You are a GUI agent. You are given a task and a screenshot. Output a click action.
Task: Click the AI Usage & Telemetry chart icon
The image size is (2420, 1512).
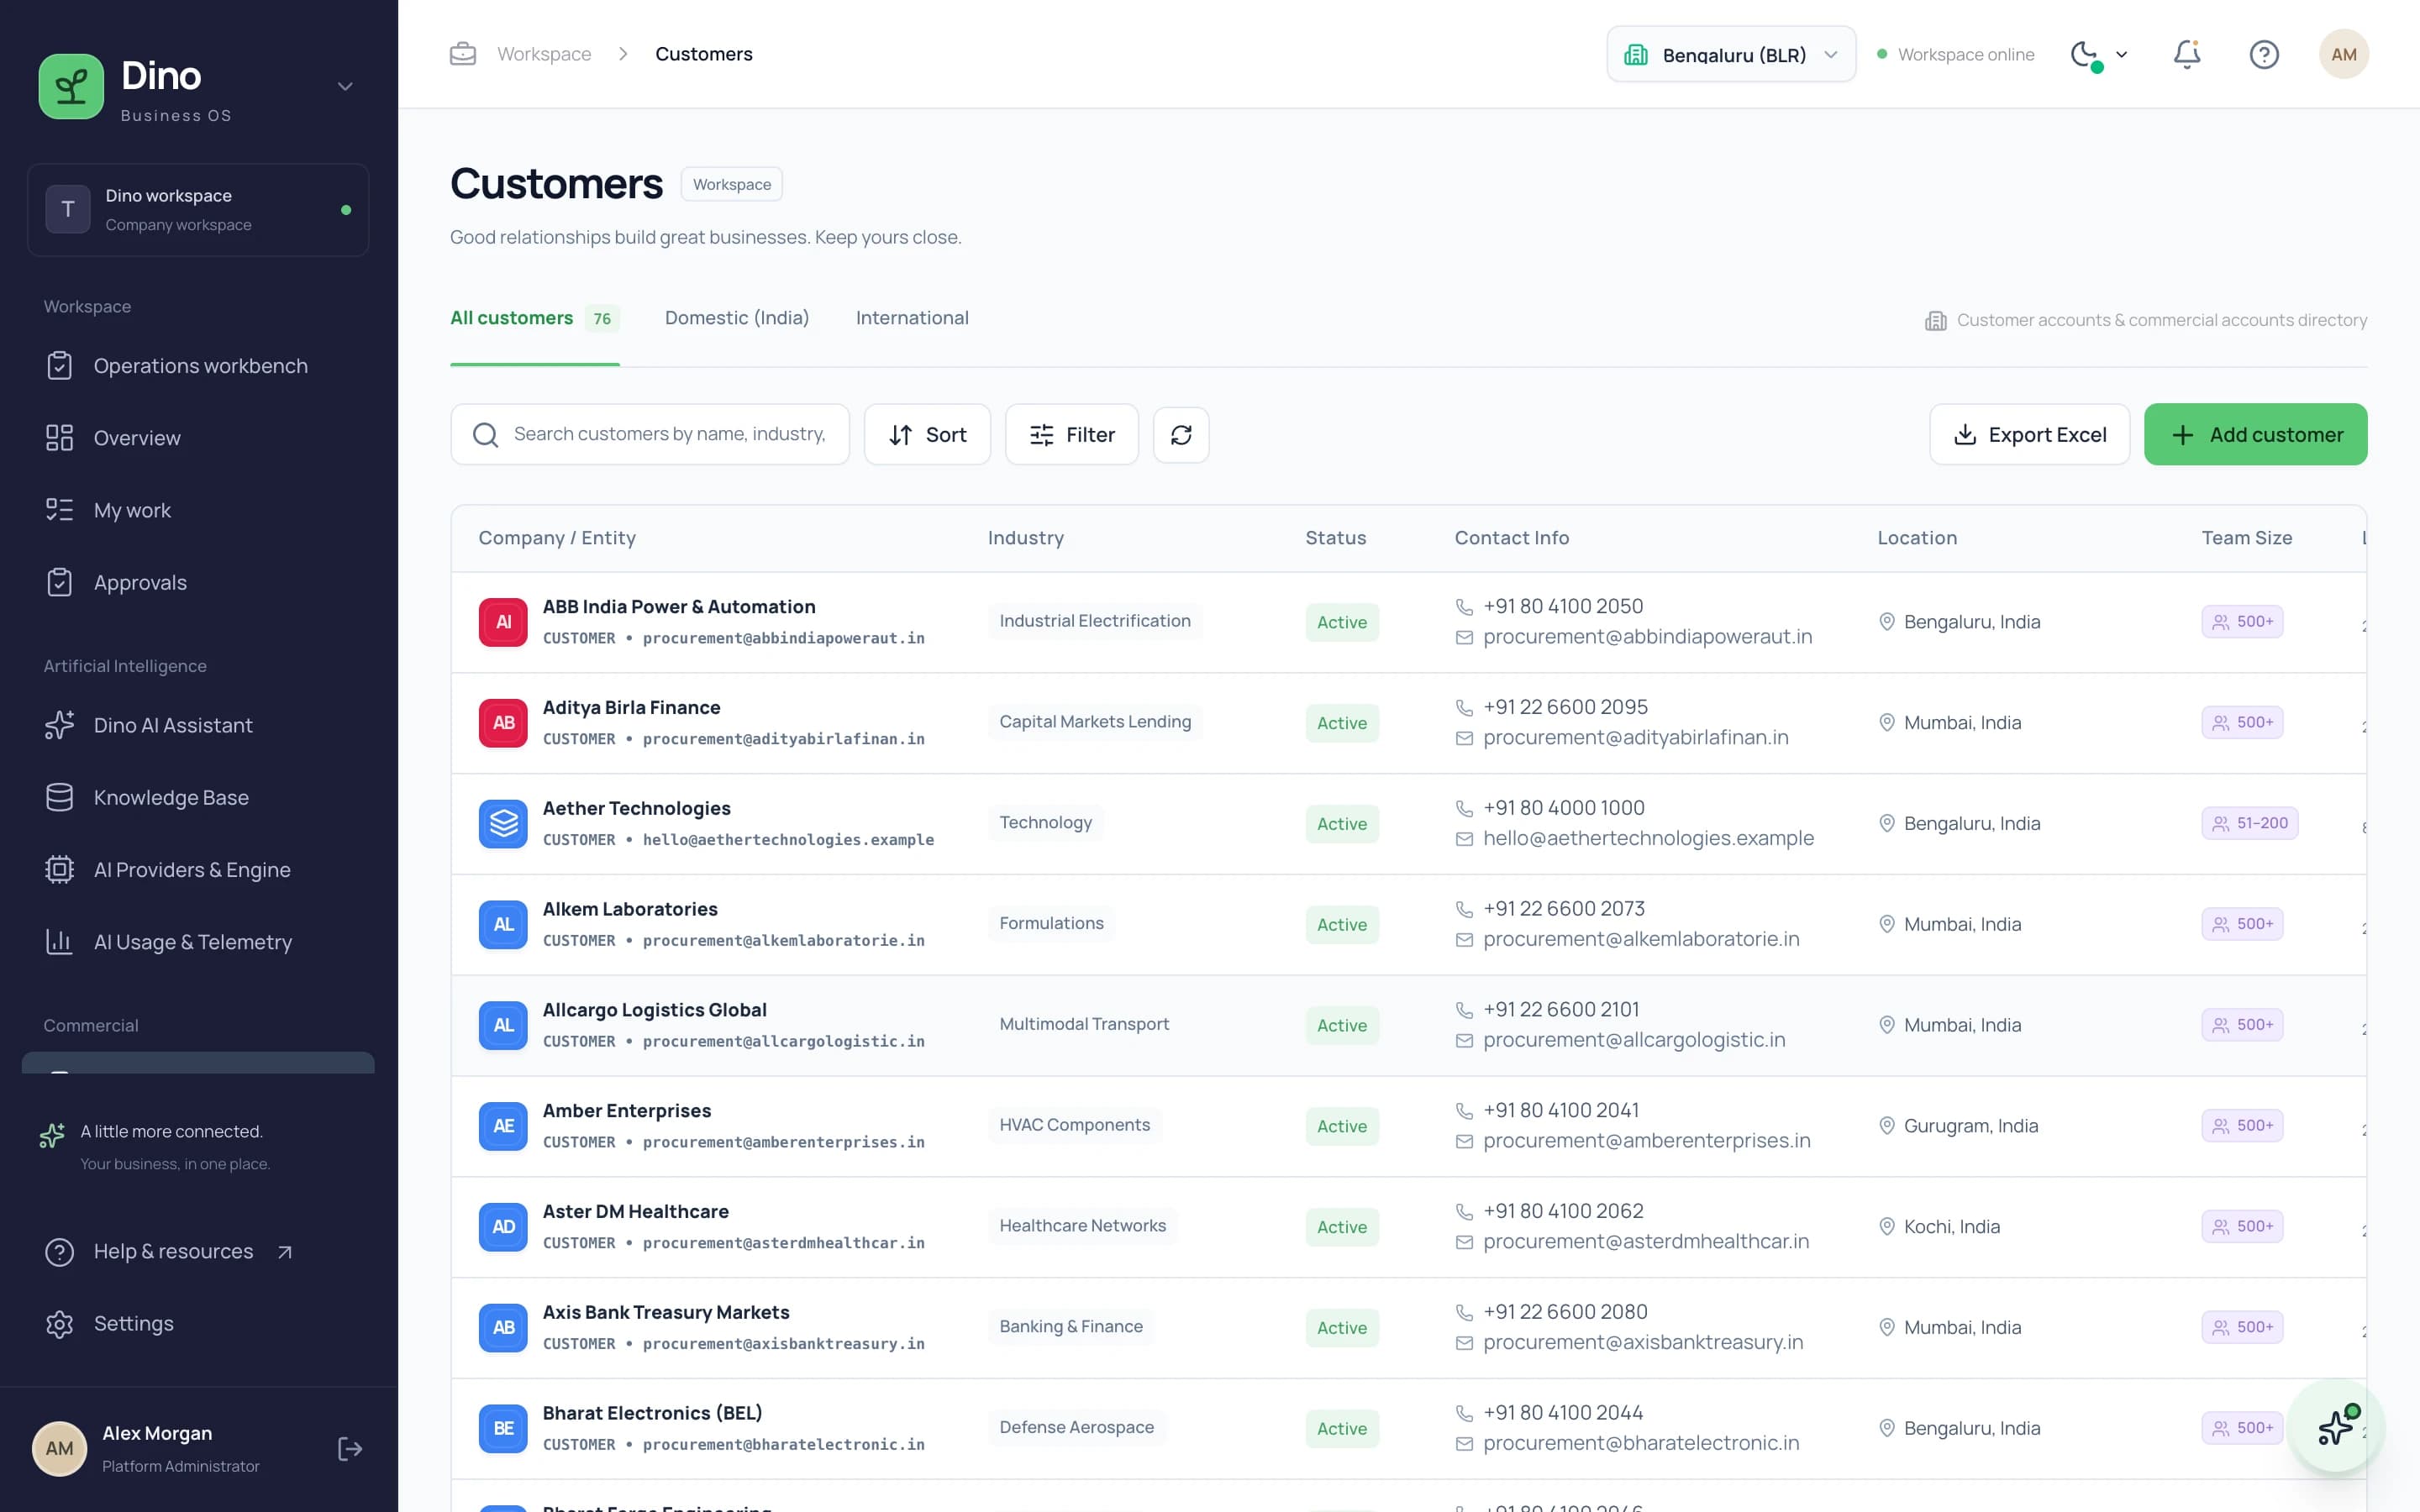(x=60, y=941)
